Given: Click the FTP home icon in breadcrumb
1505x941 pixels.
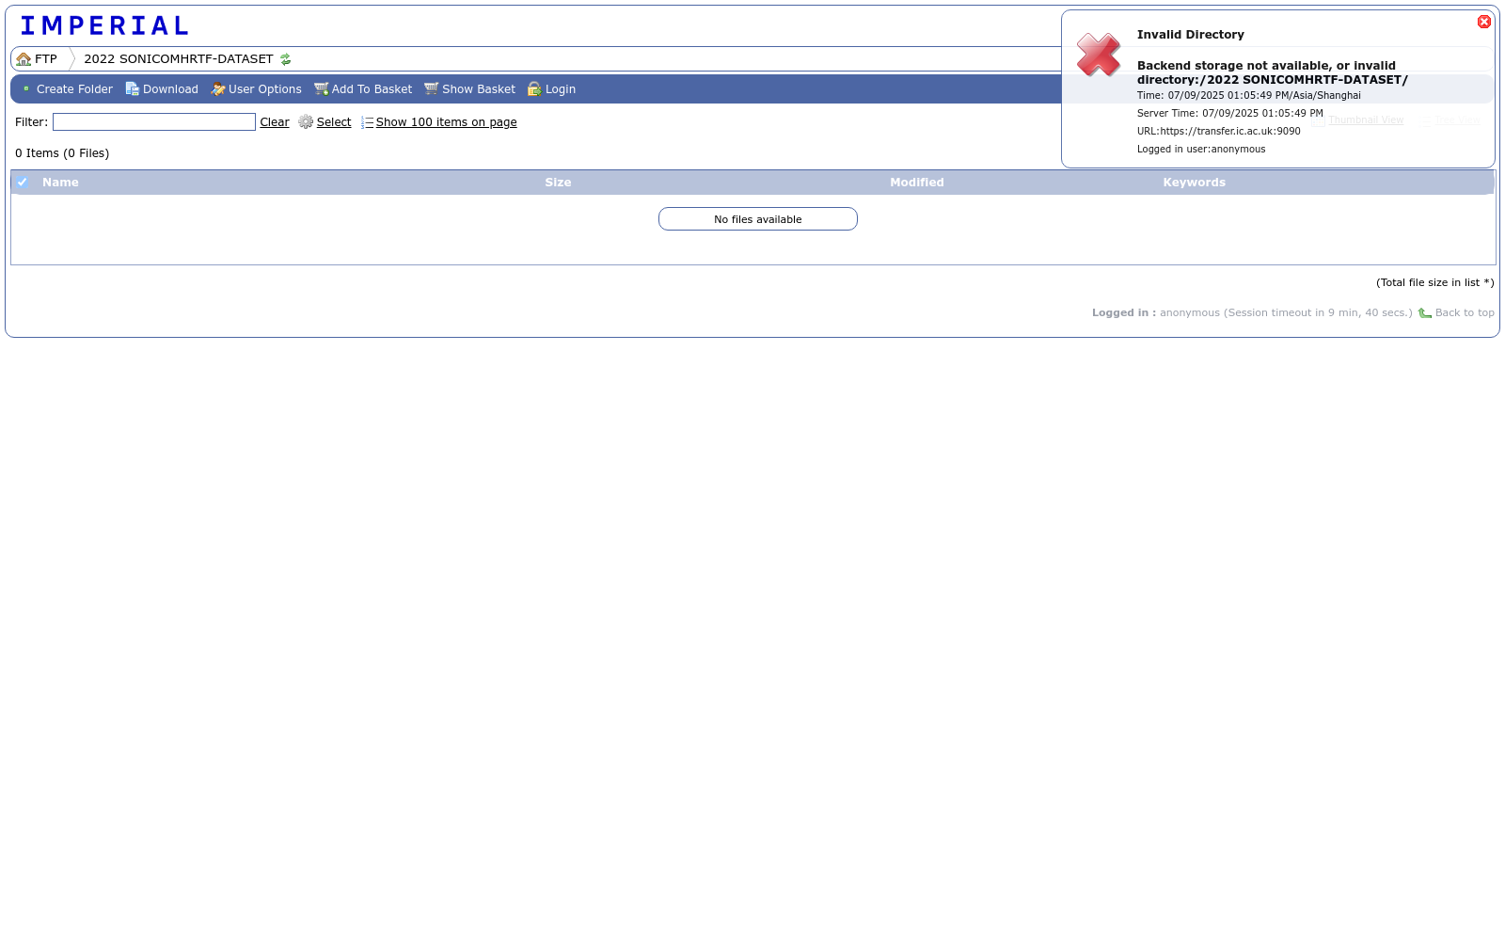Looking at the screenshot, I should tap(24, 59).
